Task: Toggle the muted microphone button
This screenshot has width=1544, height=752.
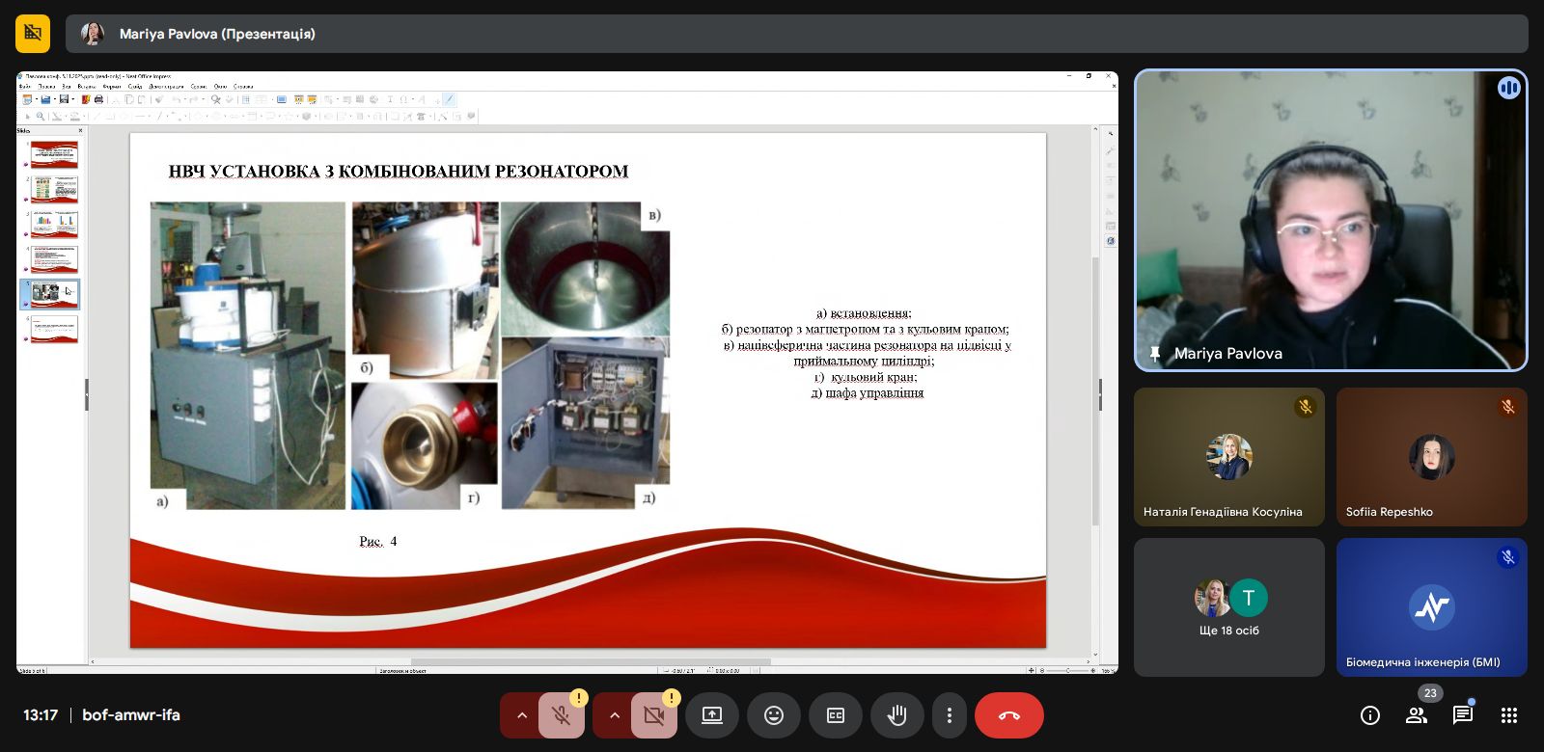Action: (561, 715)
